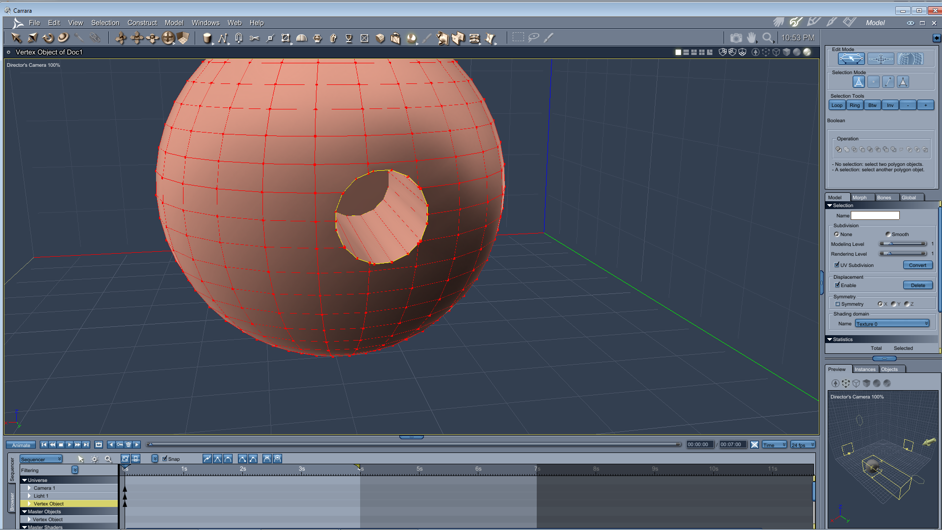
Task: Select the rectangular marquee selection tool
Action: click(x=518, y=37)
